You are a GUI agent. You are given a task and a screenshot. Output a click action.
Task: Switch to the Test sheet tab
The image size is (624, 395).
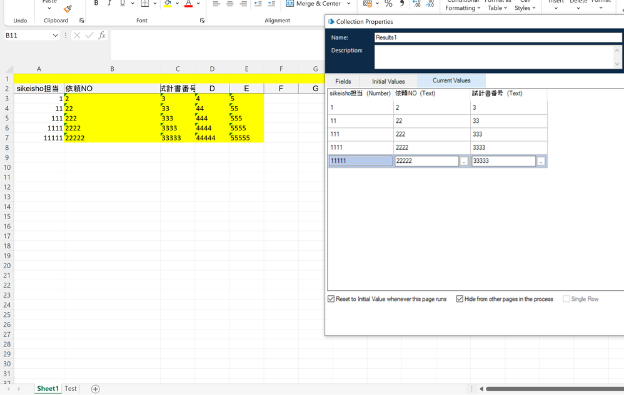(x=71, y=389)
